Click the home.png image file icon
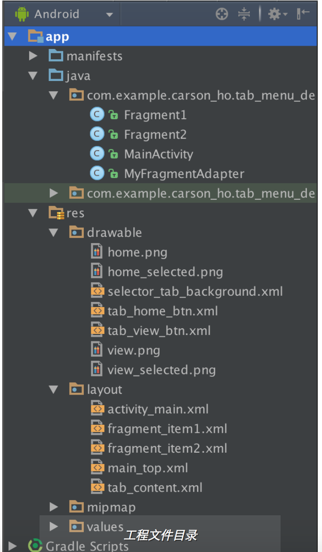This screenshot has height=552, width=322. pyautogui.click(x=97, y=252)
